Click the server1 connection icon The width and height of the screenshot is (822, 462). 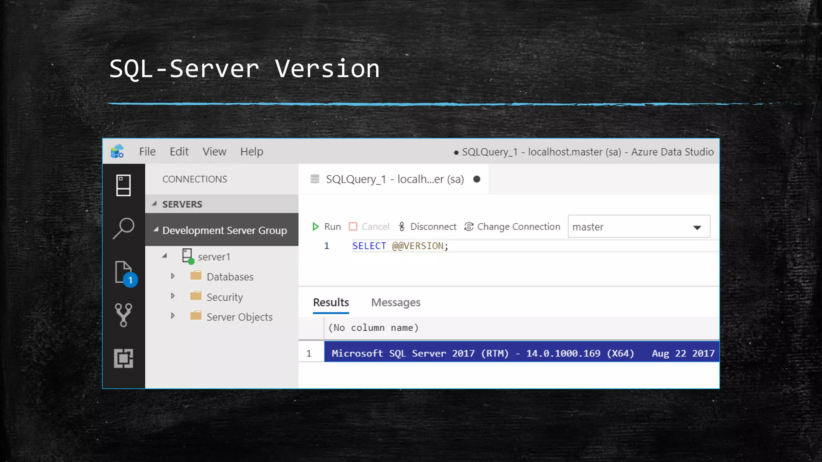point(188,256)
